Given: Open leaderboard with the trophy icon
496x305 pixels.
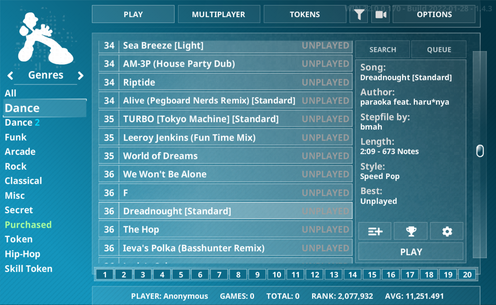Looking at the screenshot, I should pyautogui.click(x=411, y=231).
